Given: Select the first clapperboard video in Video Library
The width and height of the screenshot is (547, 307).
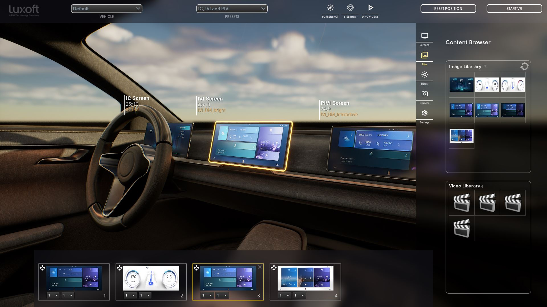Looking at the screenshot, I should click(462, 203).
